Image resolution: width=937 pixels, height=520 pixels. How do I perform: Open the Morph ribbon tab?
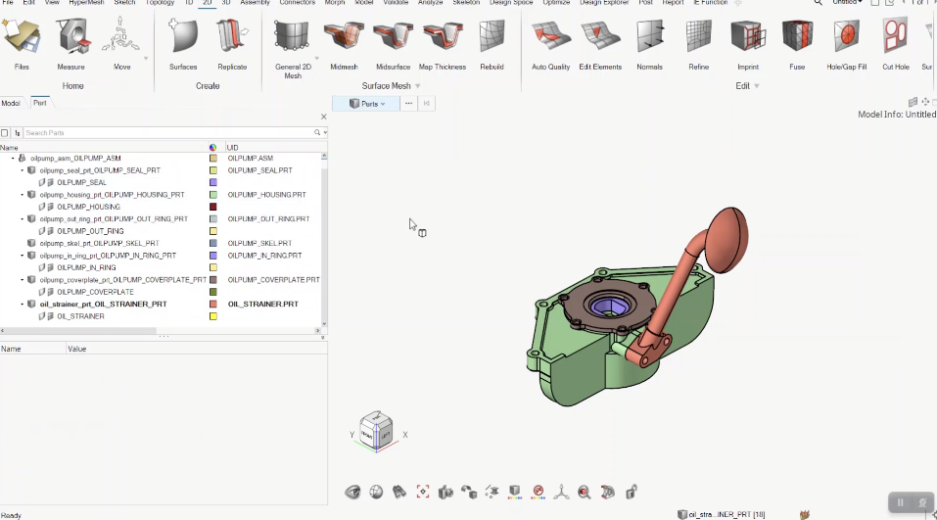coord(335,3)
